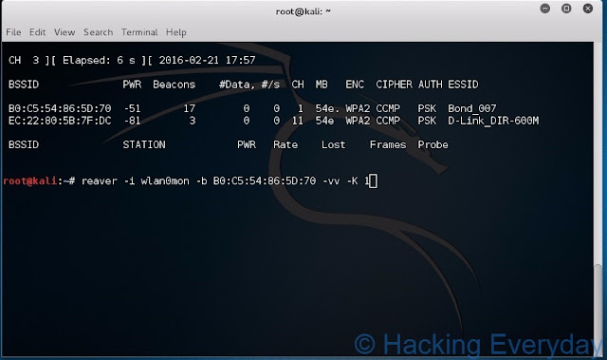Open the Terminal menu
The image size is (607, 360).
point(139,32)
